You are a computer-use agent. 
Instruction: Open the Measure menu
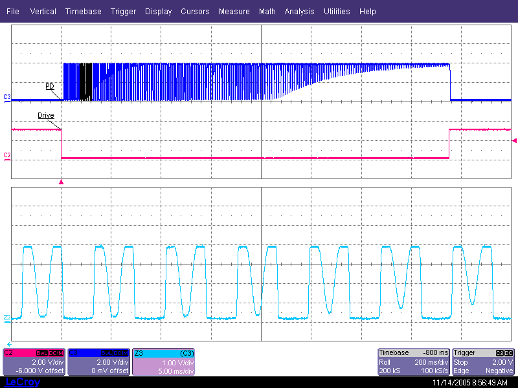click(x=234, y=12)
